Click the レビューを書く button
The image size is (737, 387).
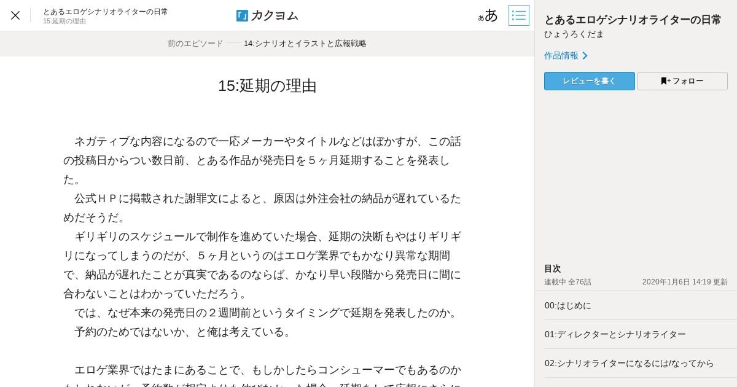pyautogui.click(x=590, y=81)
